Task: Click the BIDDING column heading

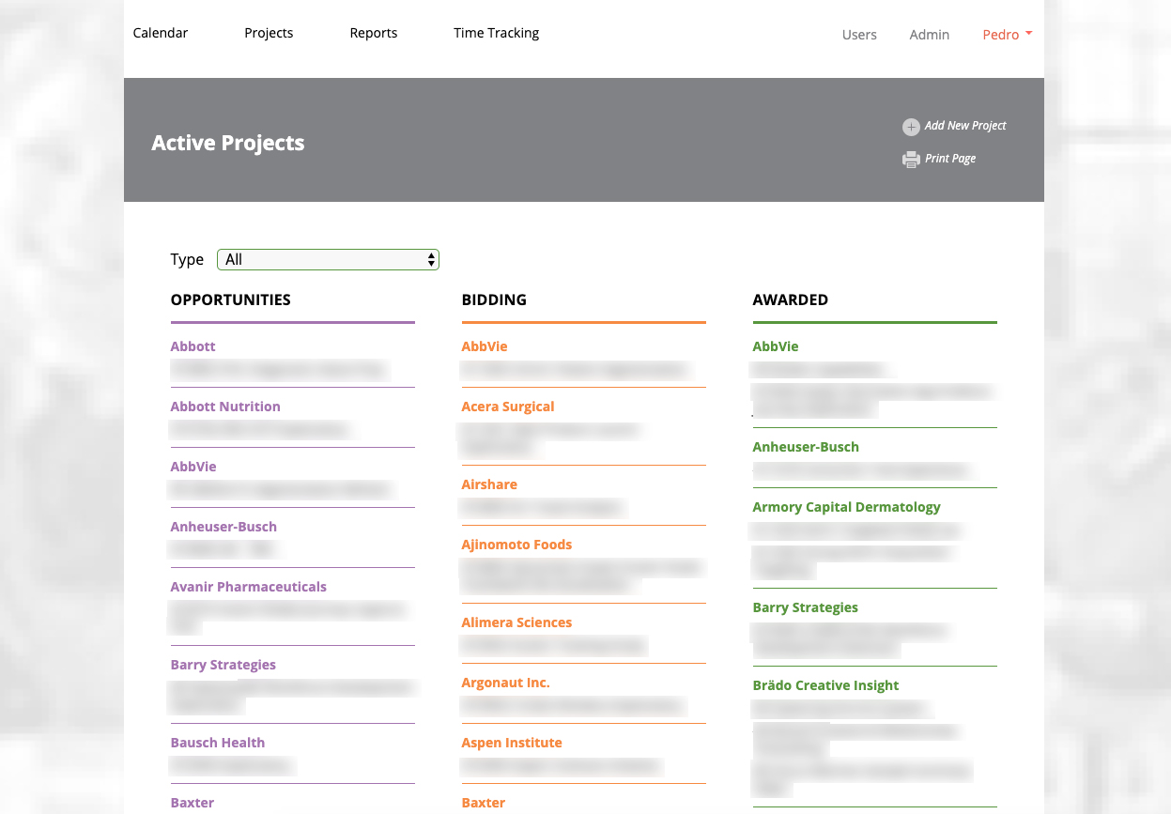Action: pyautogui.click(x=494, y=300)
